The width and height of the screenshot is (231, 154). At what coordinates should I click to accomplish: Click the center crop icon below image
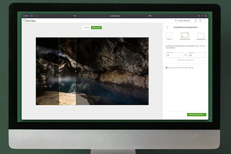[70, 107]
